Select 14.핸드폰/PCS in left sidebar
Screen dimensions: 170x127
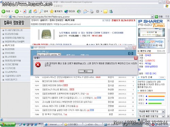click(x=11, y=80)
